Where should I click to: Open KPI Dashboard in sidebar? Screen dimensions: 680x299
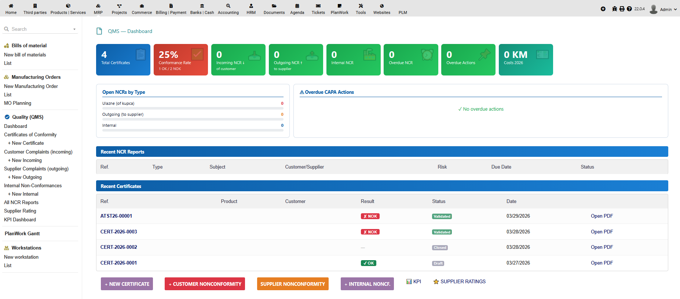pyautogui.click(x=20, y=220)
